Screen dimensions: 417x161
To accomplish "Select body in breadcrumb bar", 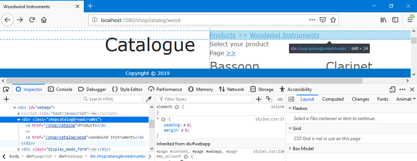I will (x=14, y=156).
